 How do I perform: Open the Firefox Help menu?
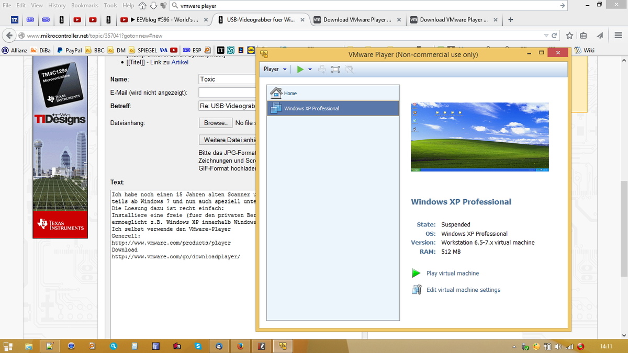128,5
